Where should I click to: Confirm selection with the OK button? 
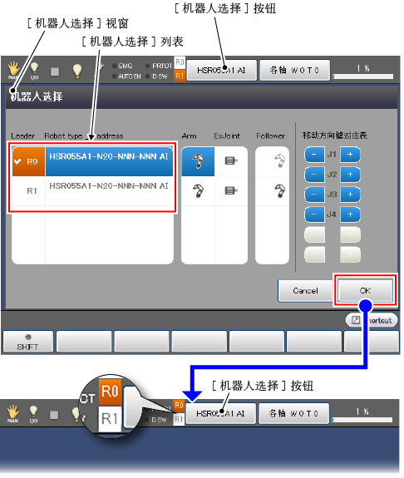(365, 290)
